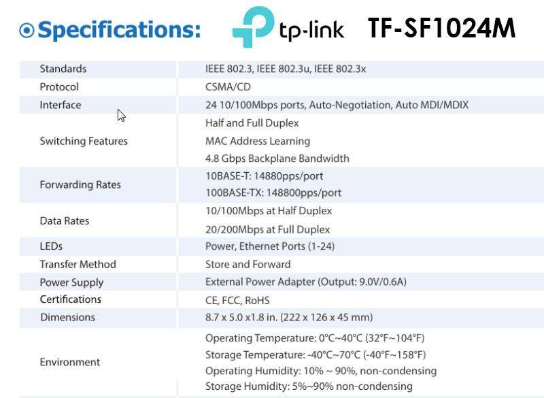Click the External Power Adapter value
Screen dimensions: 544x398
[x=306, y=282]
